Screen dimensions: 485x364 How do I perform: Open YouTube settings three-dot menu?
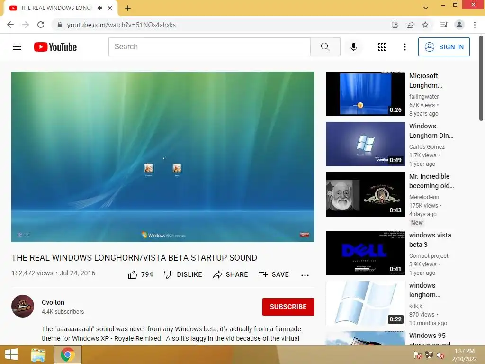point(404,47)
